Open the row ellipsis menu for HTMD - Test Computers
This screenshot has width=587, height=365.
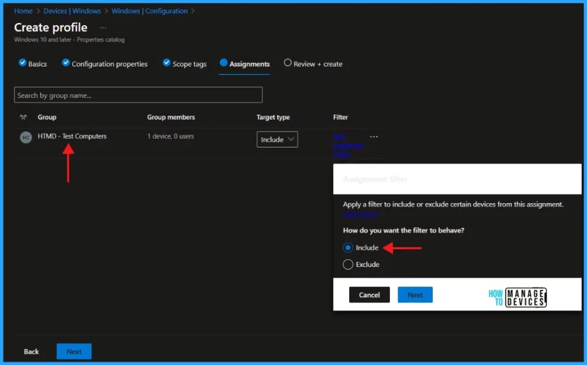click(374, 137)
